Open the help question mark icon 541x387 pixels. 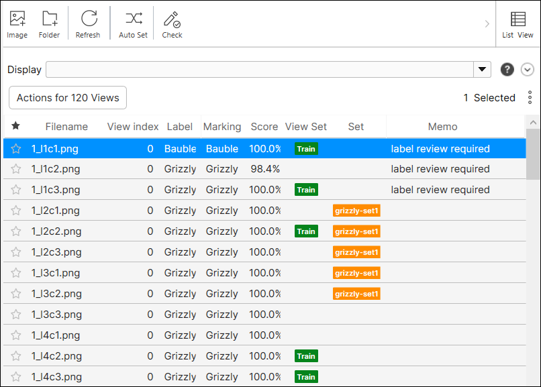[x=507, y=70]
